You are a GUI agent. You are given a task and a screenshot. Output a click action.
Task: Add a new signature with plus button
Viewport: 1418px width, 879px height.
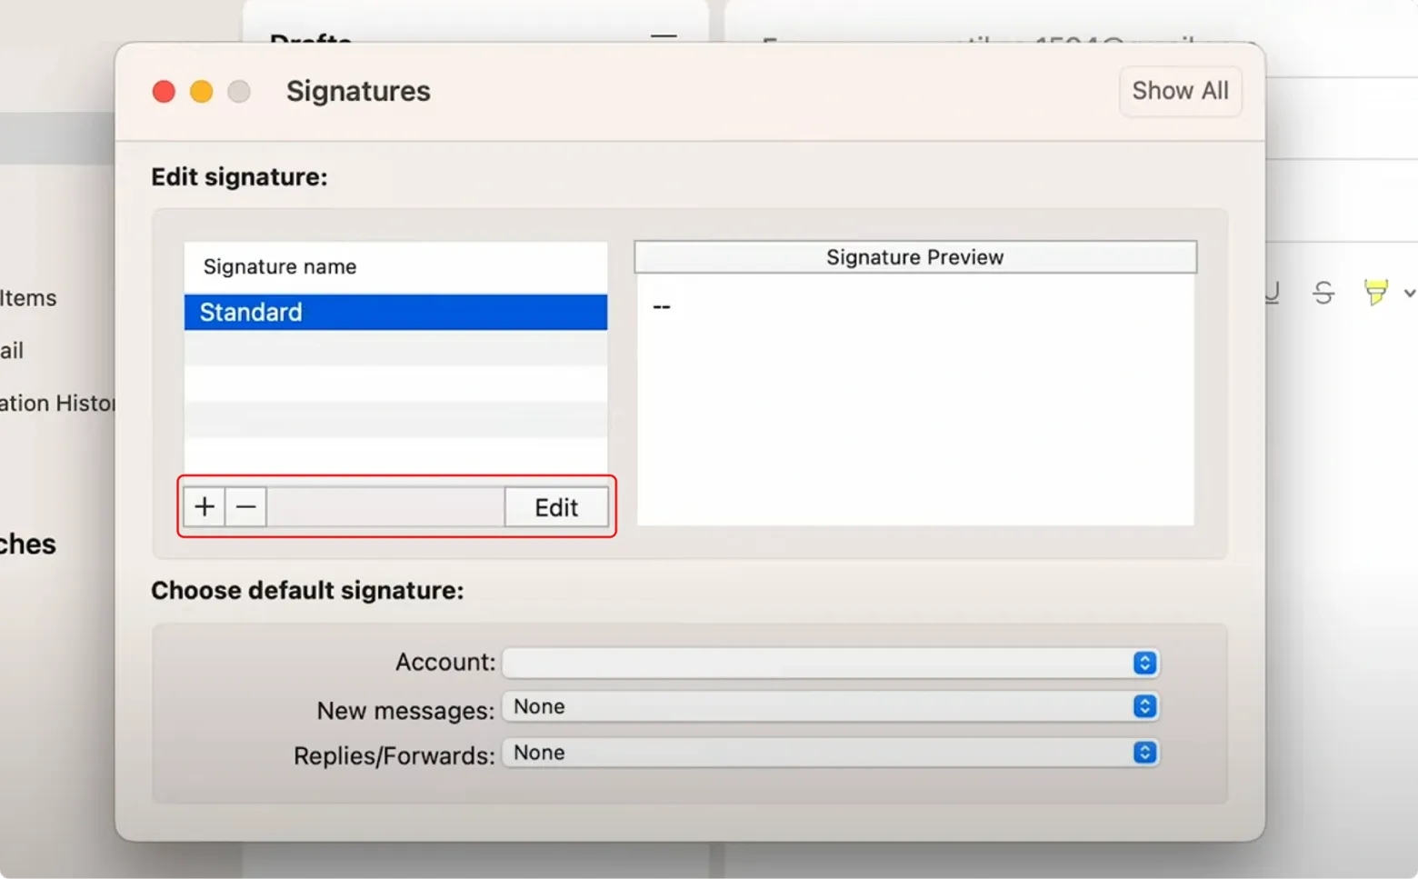pos(205,506)
